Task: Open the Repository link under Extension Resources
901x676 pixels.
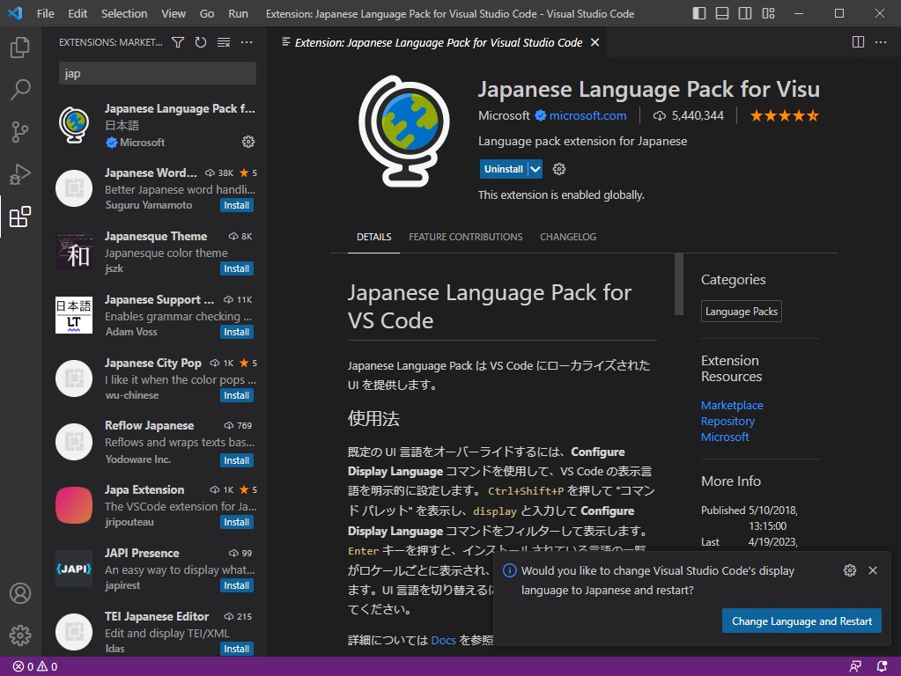Action: pyautogui.click(x=727, y=421)
